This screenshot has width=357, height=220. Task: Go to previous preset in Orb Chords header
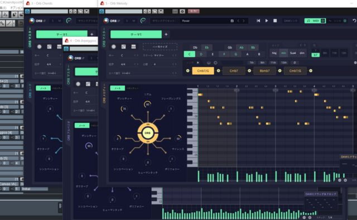tap(71, 11)
